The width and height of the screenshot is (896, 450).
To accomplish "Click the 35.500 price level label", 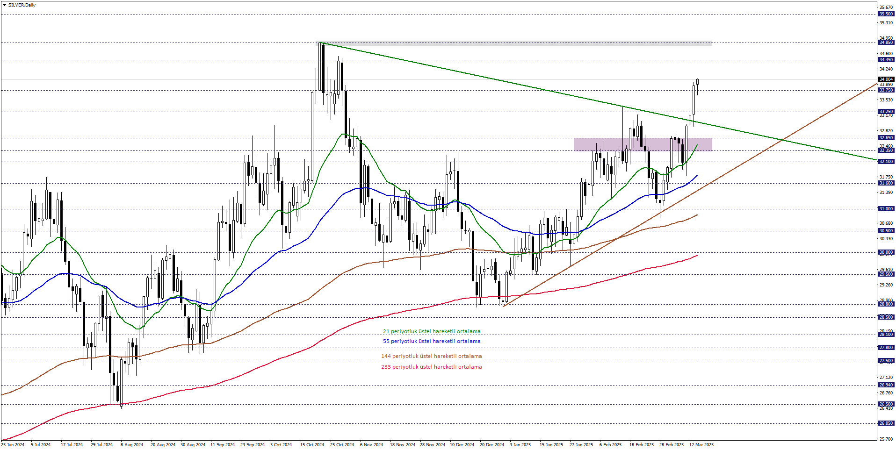I will click(886, 14).
